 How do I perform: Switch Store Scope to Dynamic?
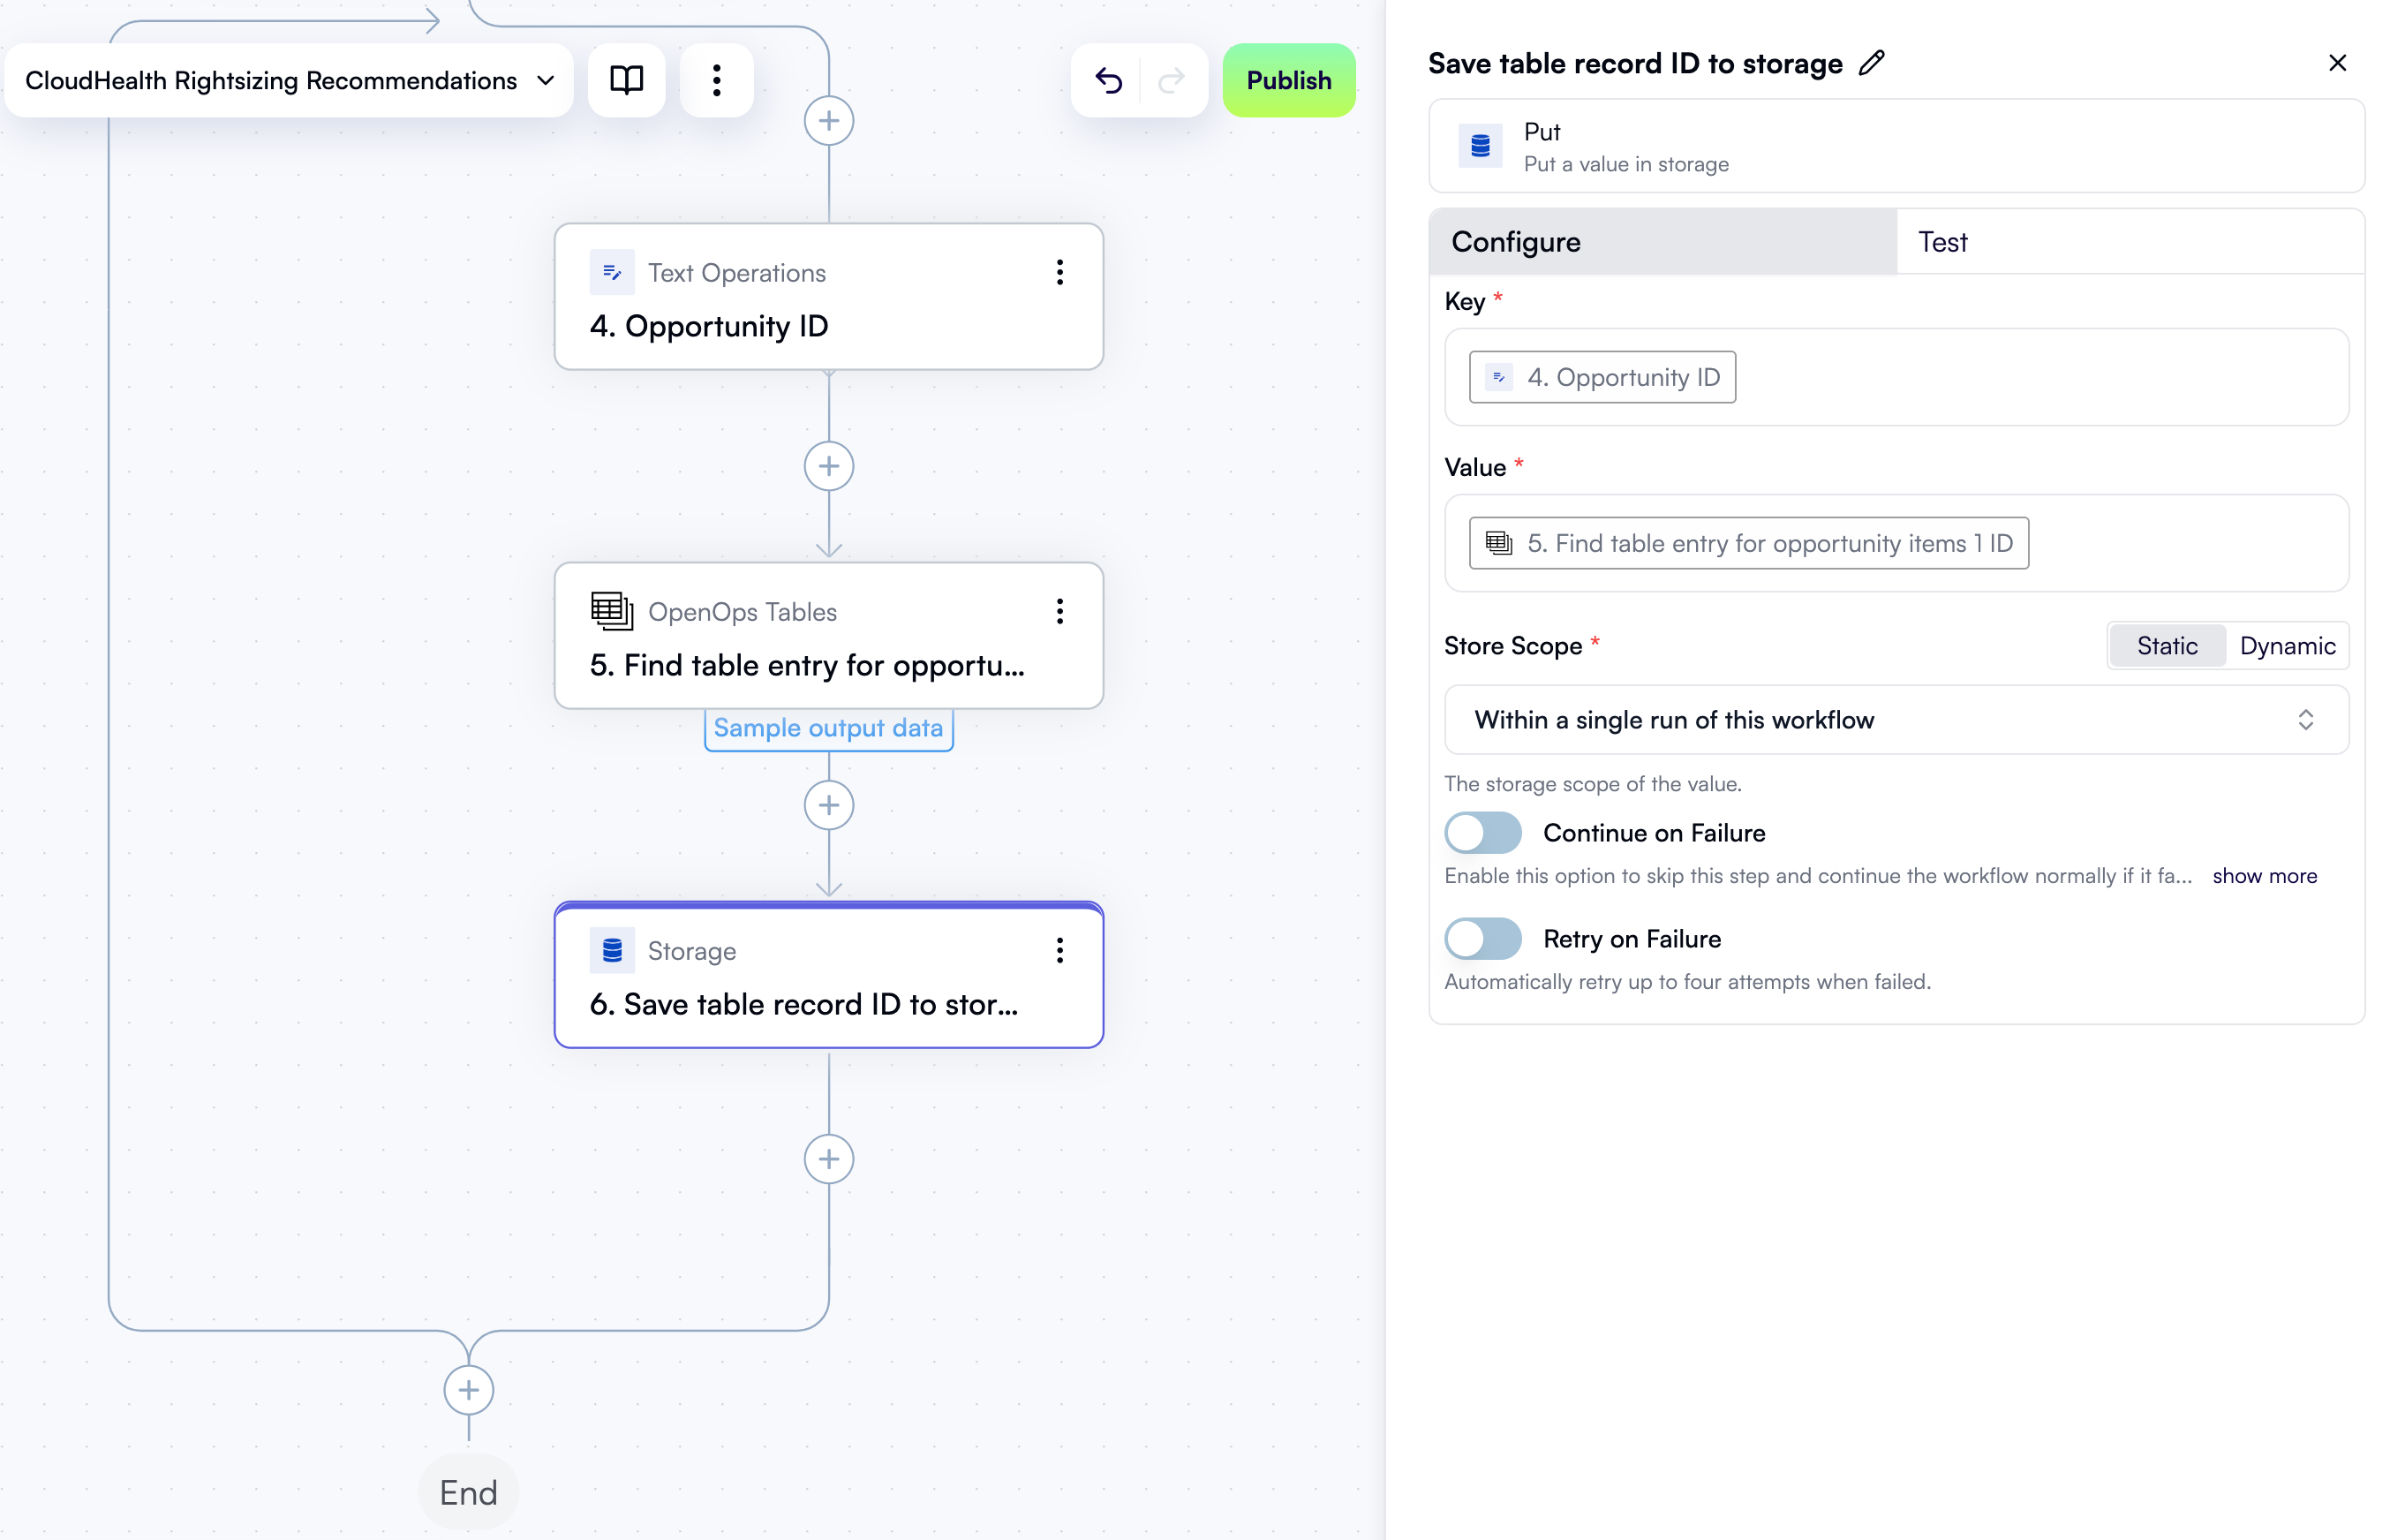(2287, 645)
